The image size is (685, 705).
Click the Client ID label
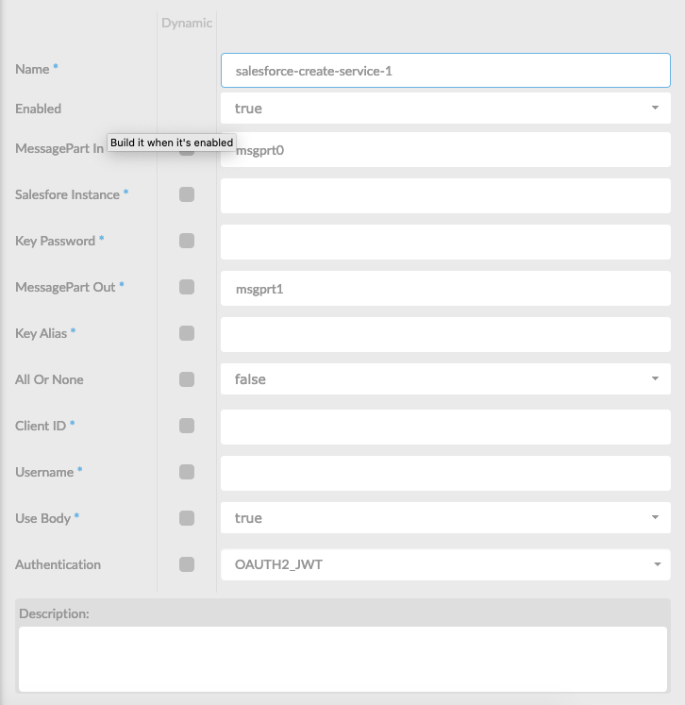(41, 426)
